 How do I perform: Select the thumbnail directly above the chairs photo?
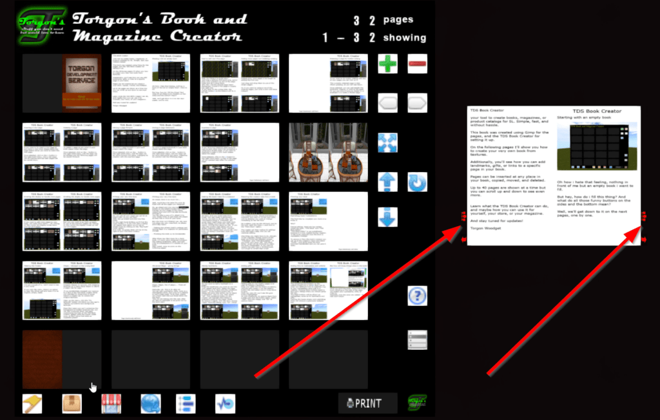pyautogui.click(x=328, y=83)
